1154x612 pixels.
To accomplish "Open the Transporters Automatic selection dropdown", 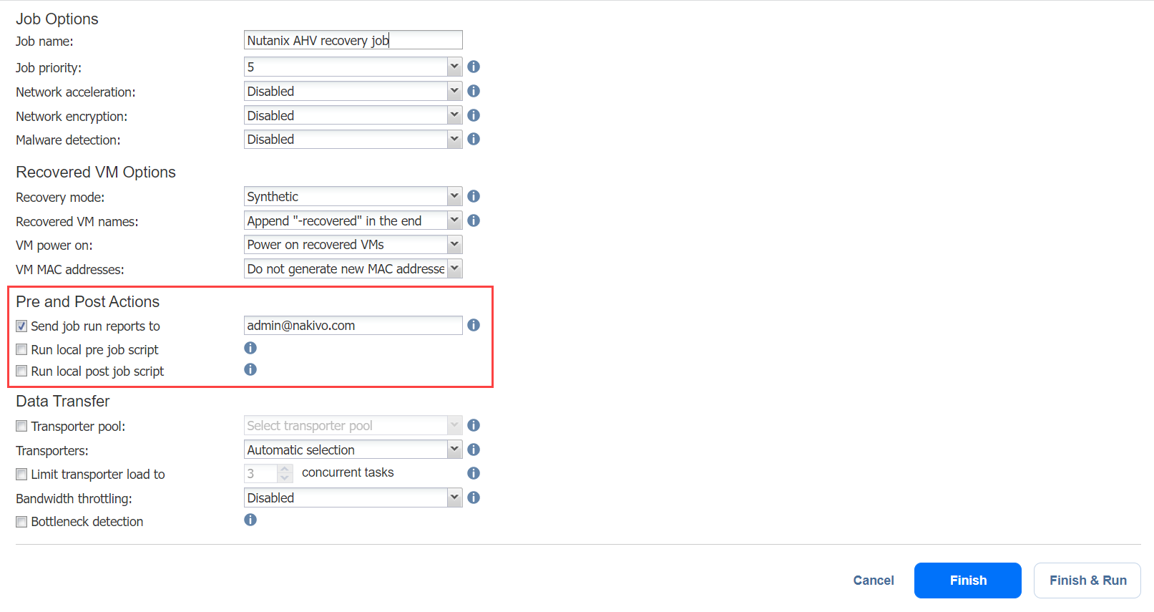I will pyautogui.click(x=353, y=450).
